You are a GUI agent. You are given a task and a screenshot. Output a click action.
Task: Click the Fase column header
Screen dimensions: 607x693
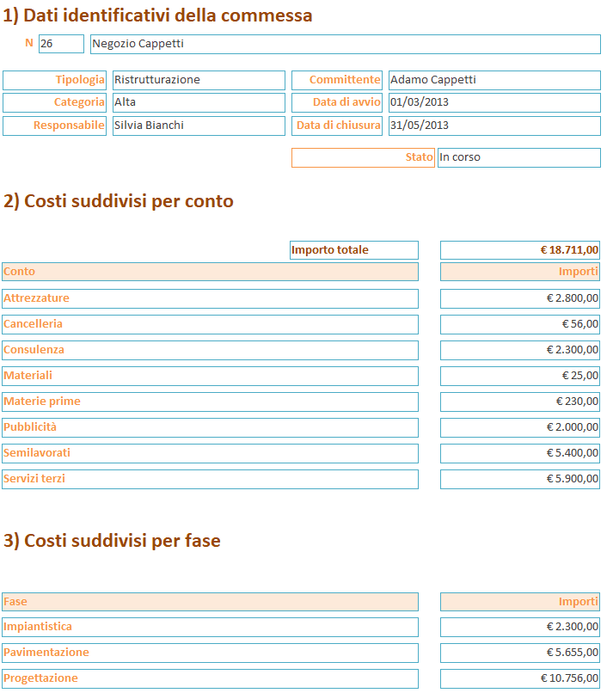(x=210, y=602)
